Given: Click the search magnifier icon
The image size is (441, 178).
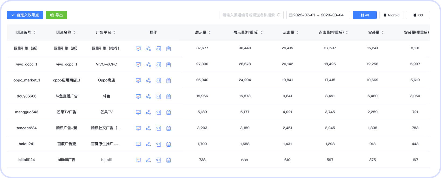Looking at the screenshot, I should [279, 15].
